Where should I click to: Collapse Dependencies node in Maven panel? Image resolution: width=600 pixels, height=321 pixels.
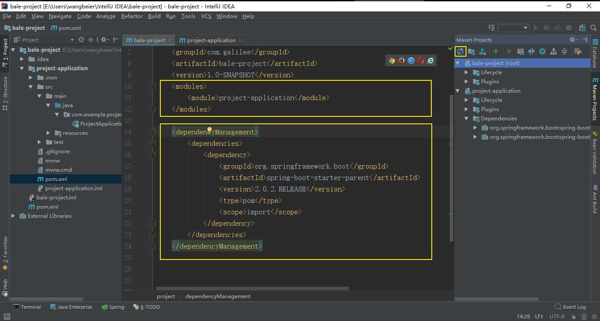pyautogui.click(x=466, y=118)
